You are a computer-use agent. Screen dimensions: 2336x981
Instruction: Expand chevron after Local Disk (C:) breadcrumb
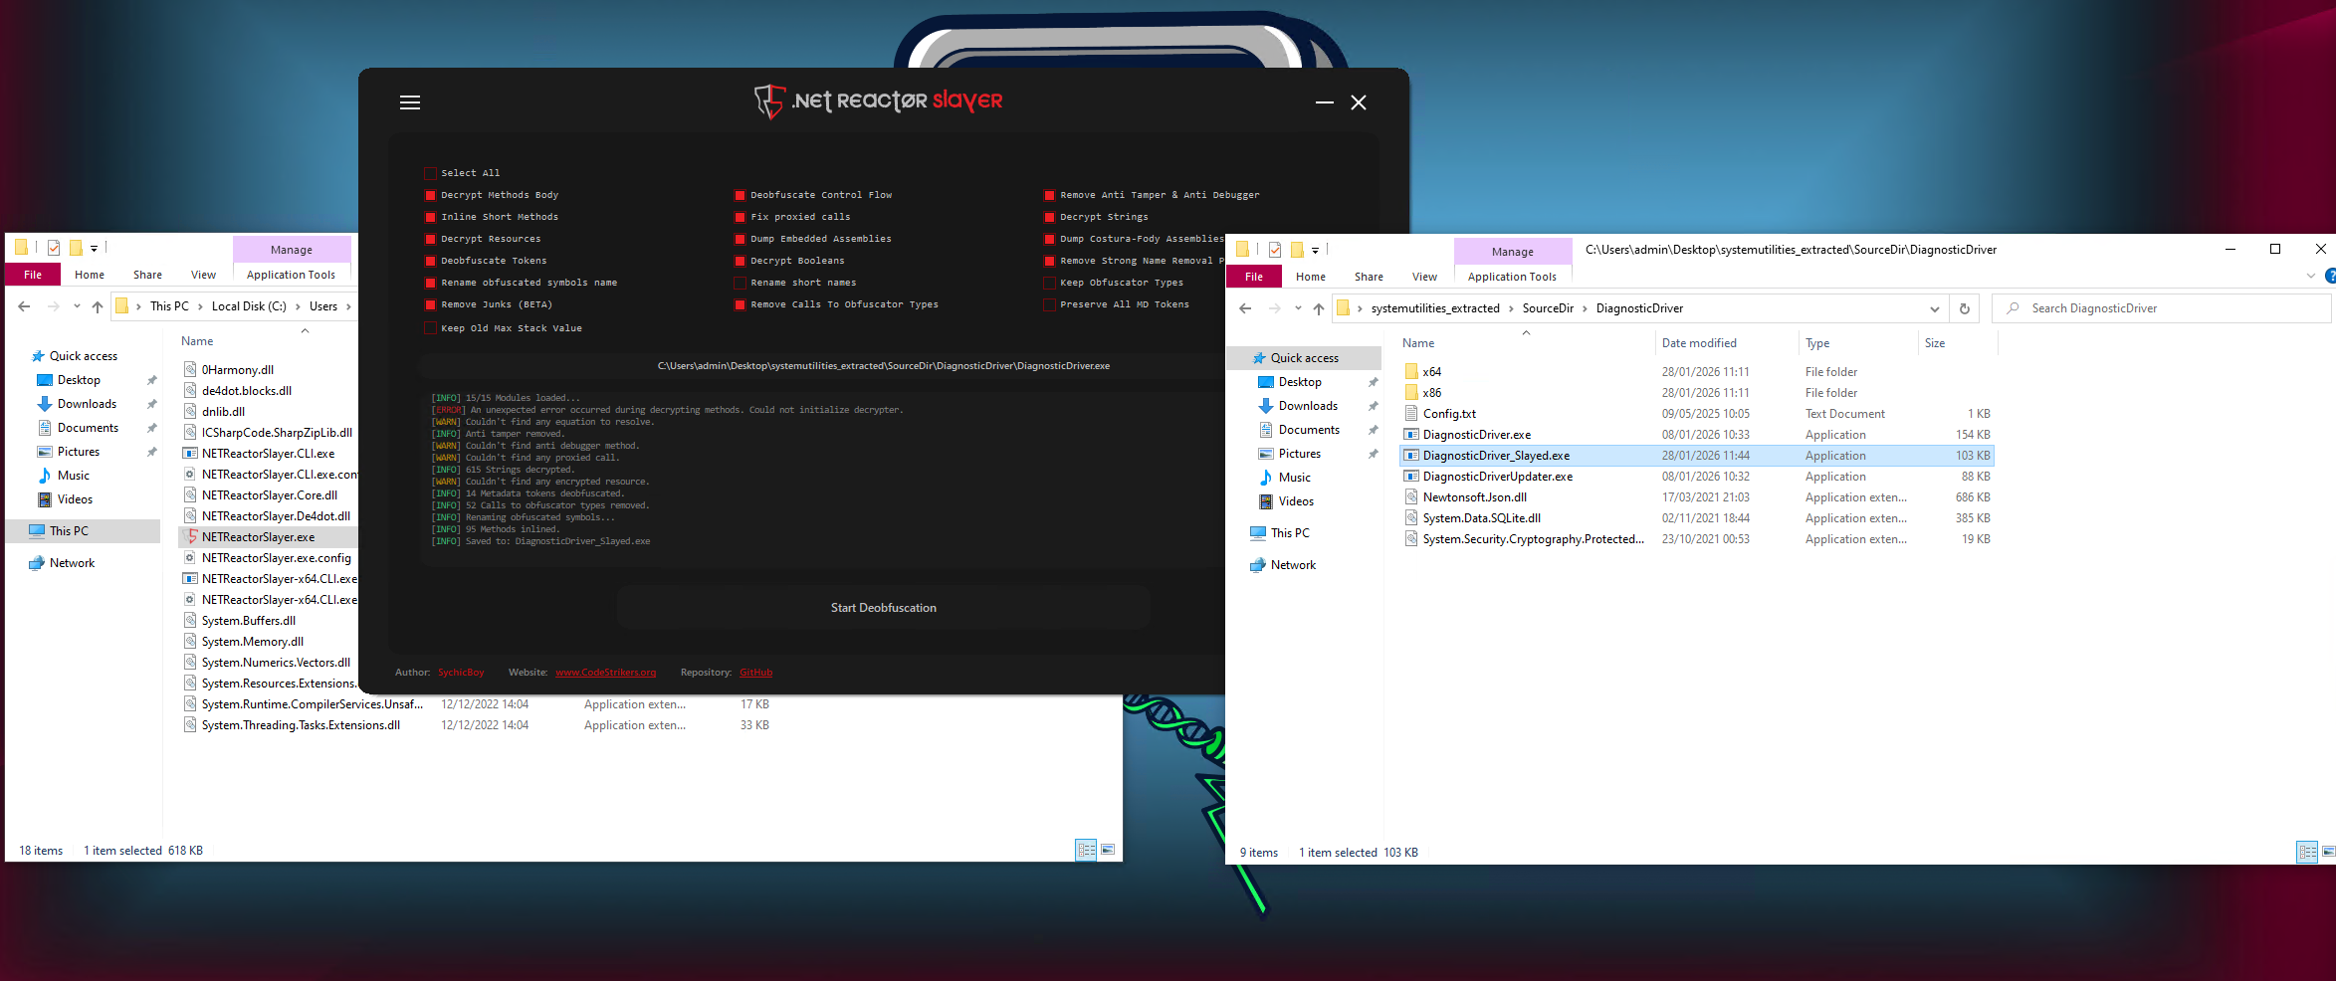pos(298,306)
